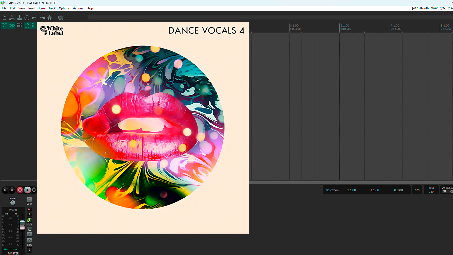Click the Dance Vocals 4 cover image
Viewport: 453px width, 255px height.
tap(143, 128)
